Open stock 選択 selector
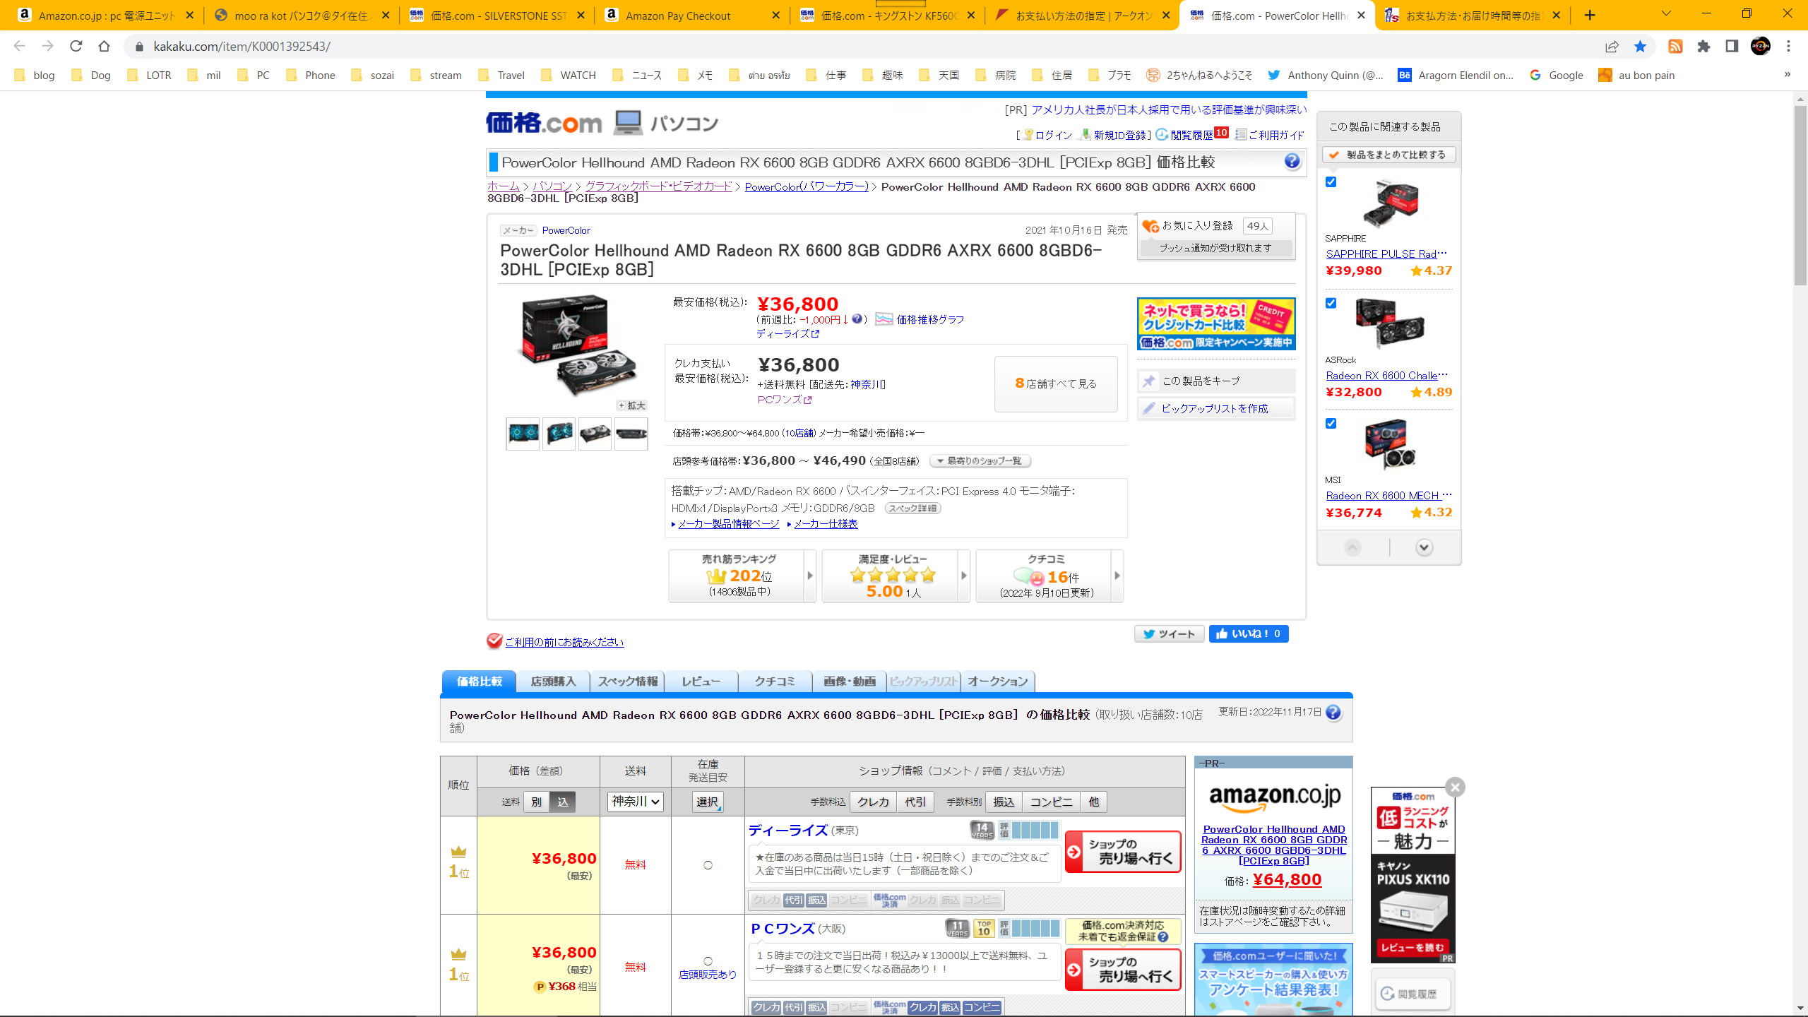Viewport: 1808px width, 1017px height. coord(708,802)
